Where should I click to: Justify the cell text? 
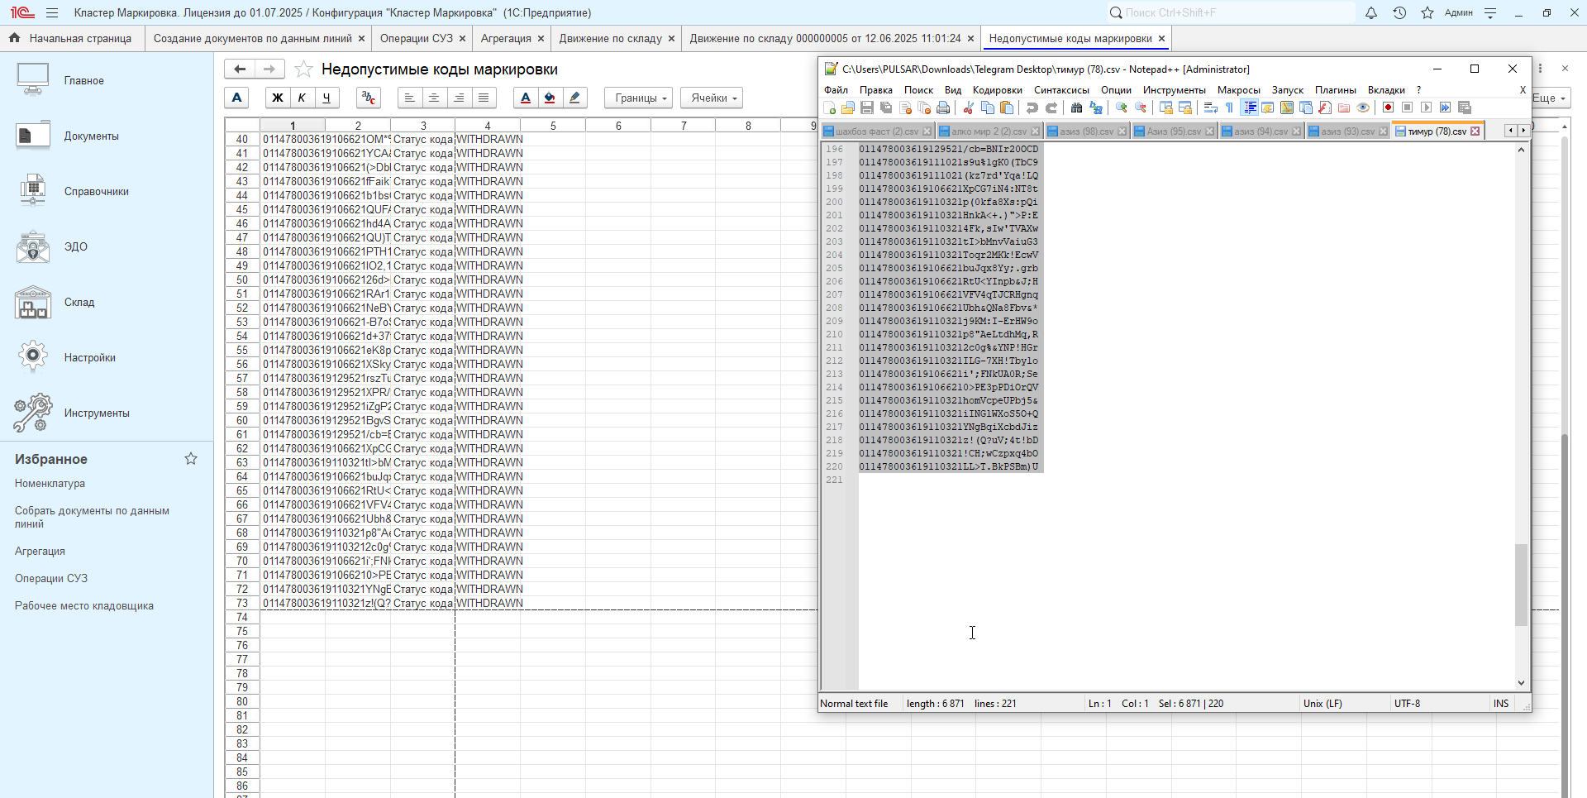[484, 98]
